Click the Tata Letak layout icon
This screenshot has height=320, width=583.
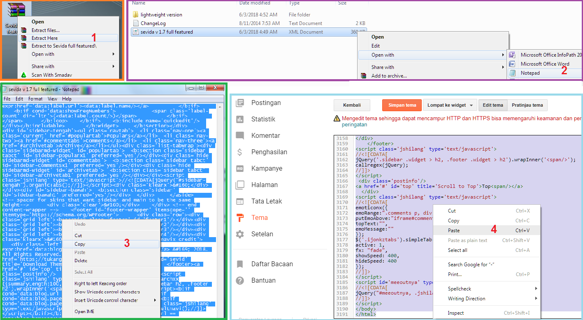coord(240,201)
